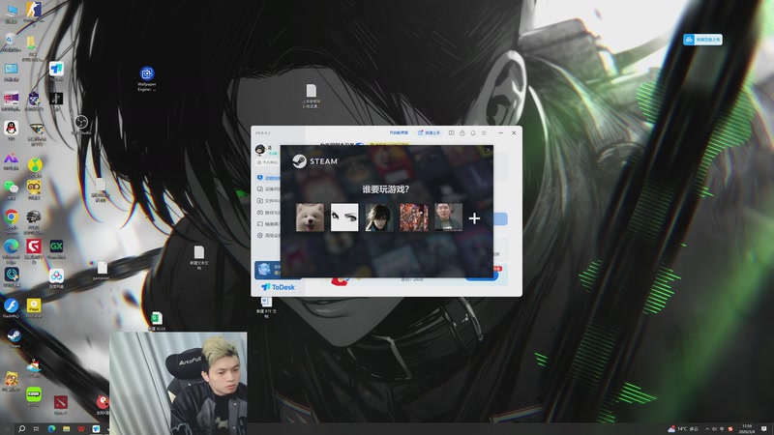Add a new Steam account with plus

coord(474,218)
